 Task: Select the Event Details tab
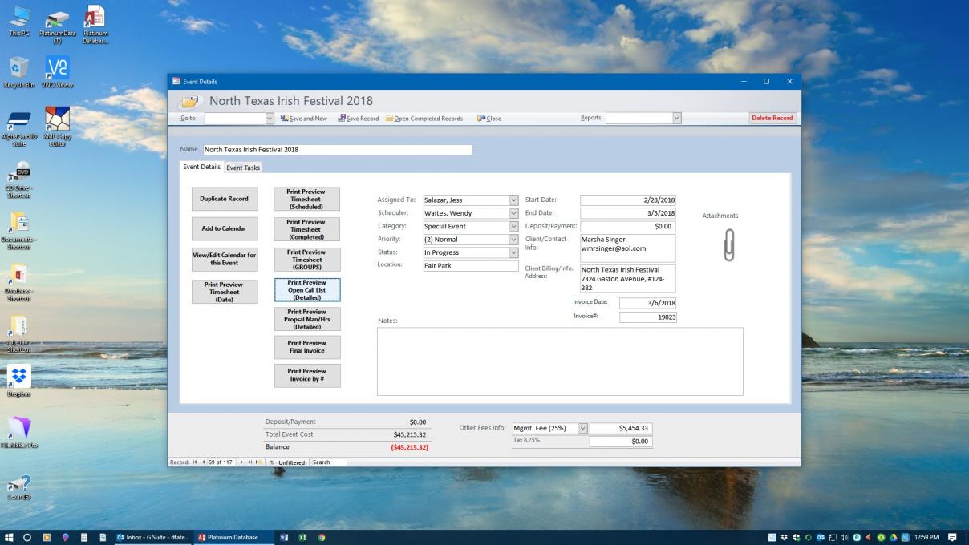[201, 167]
